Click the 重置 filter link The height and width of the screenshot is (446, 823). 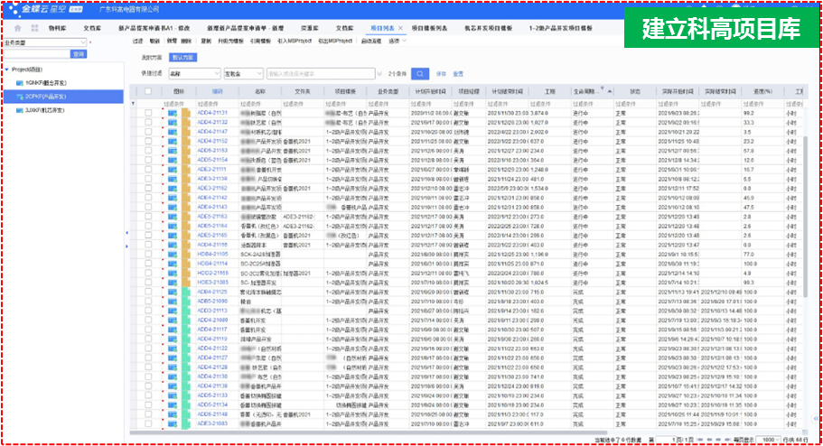[x=458, y=74]
